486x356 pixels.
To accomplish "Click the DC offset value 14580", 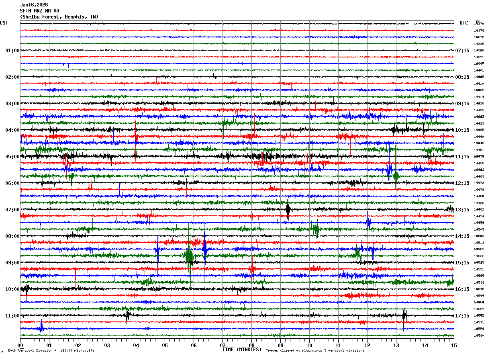I will point(479,336).
